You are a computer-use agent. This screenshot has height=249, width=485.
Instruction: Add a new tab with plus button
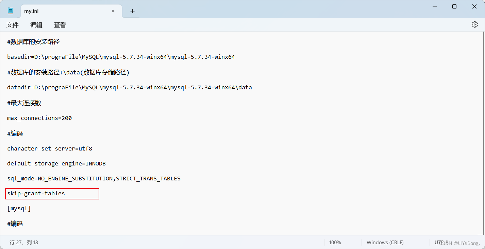132,11
